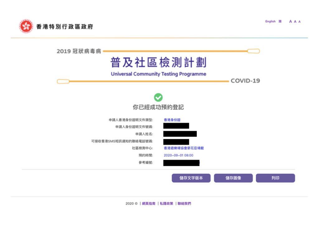Screen dimensions: 319x240
Task: Open the 聯絡我們 contact link
Action: pyautogui.click(x=184, y=203)
